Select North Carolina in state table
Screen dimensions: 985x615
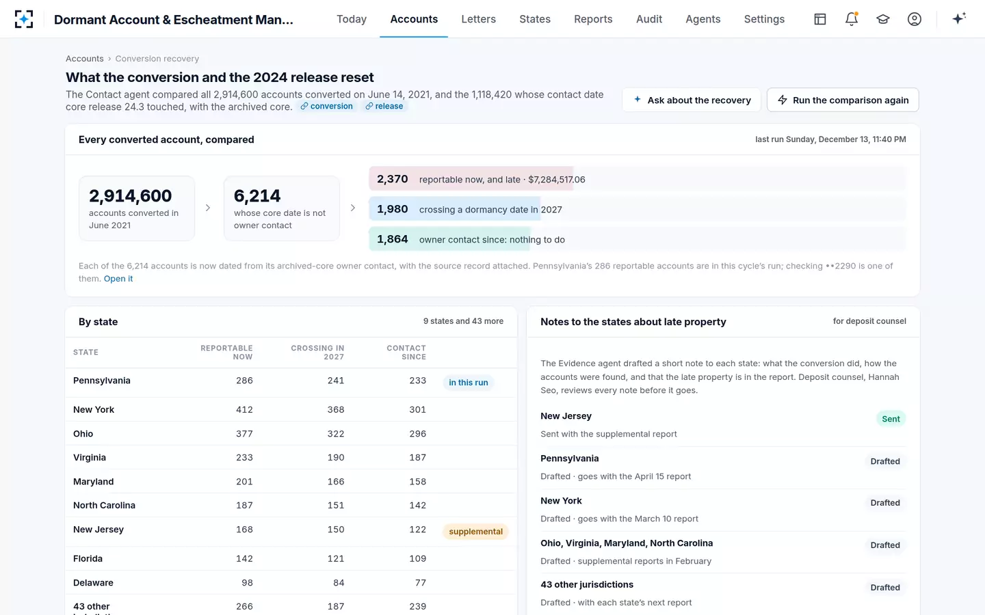(x=291, y=506)
